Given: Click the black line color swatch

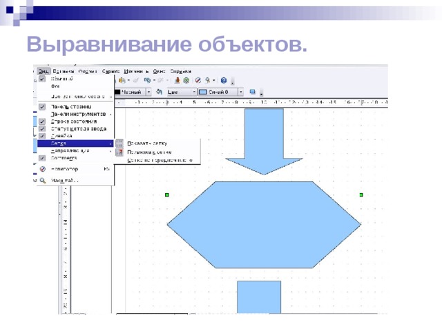Looking at the screenshot, I should click(x=117, y=92).
